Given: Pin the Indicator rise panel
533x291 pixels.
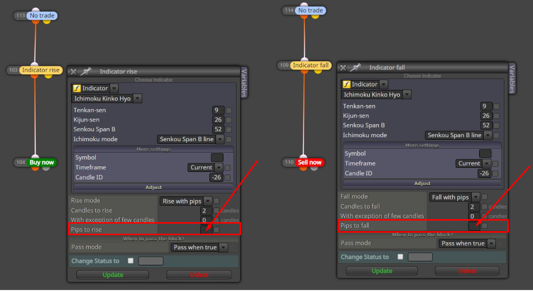Looking at the screenshot, I should 86,71.
